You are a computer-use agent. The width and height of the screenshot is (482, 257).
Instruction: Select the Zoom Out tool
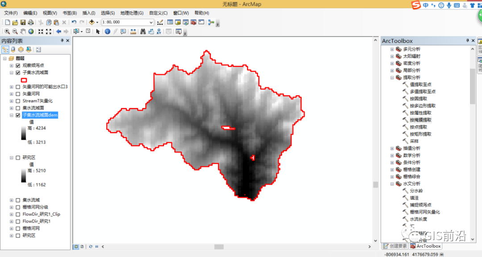pos(15,31)
